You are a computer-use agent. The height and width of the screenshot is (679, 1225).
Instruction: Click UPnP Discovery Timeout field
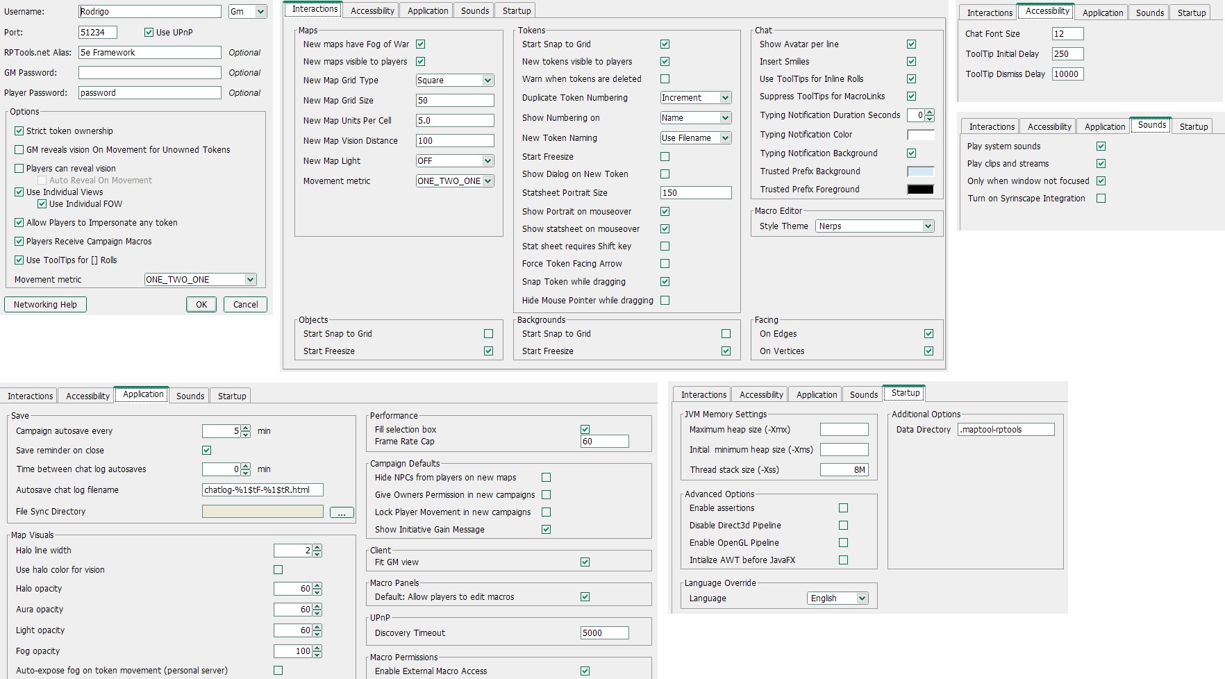605,633
